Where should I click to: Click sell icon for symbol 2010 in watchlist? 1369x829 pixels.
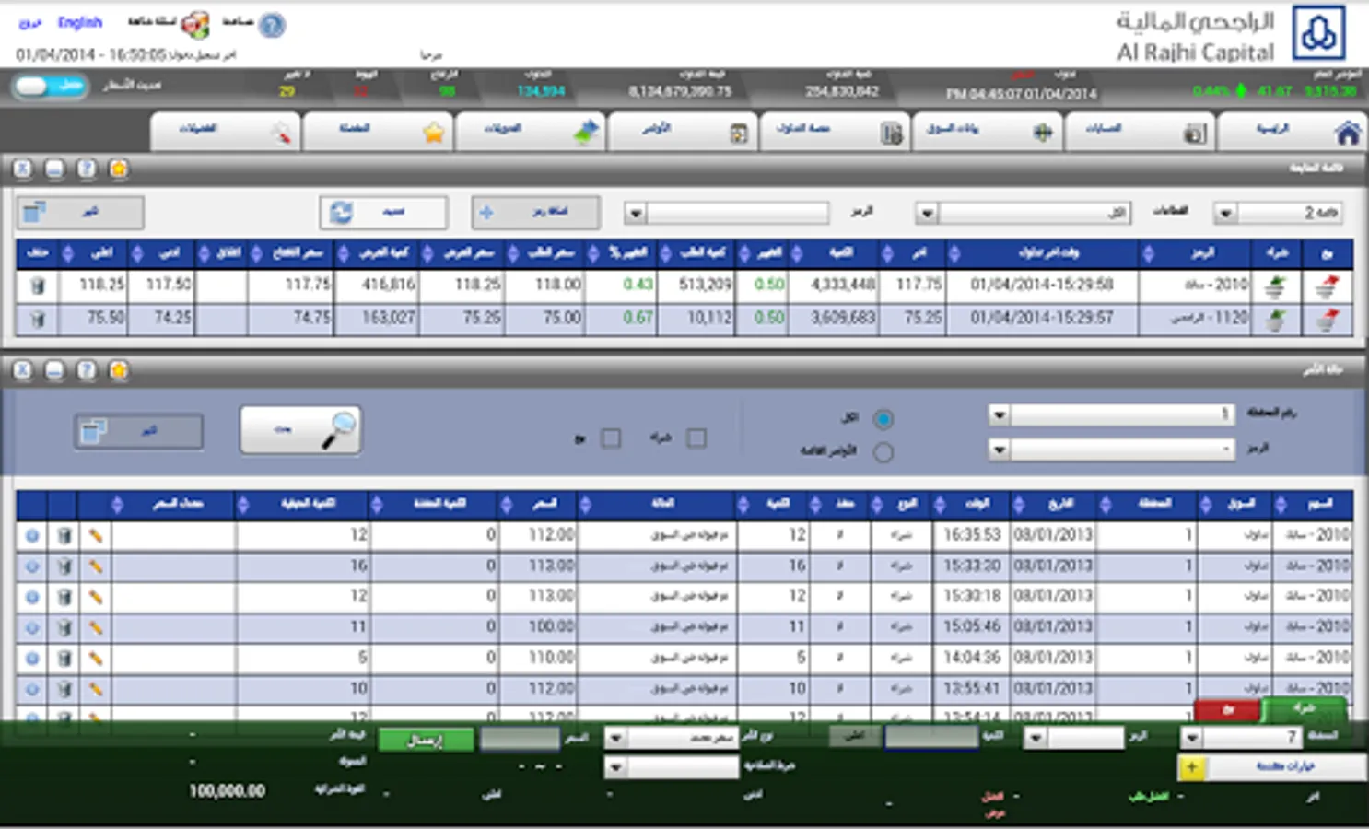pos(1327,286)
